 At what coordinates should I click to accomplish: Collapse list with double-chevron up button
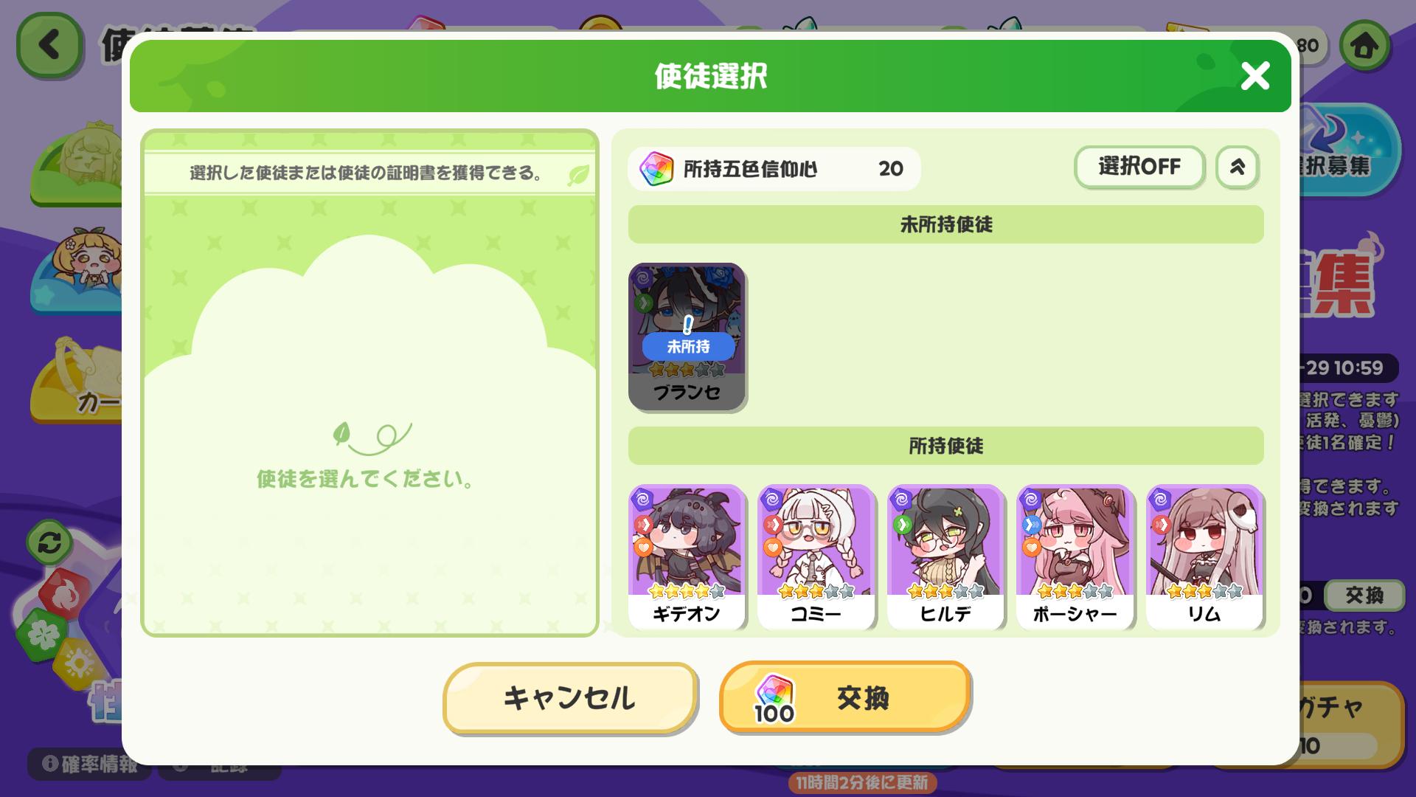[x=1237, y=167]
